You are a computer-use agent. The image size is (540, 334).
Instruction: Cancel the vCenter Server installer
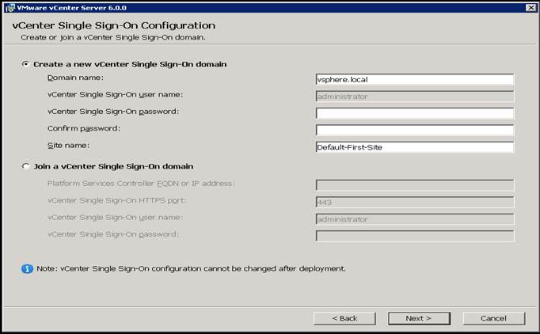tap(493, 318)
